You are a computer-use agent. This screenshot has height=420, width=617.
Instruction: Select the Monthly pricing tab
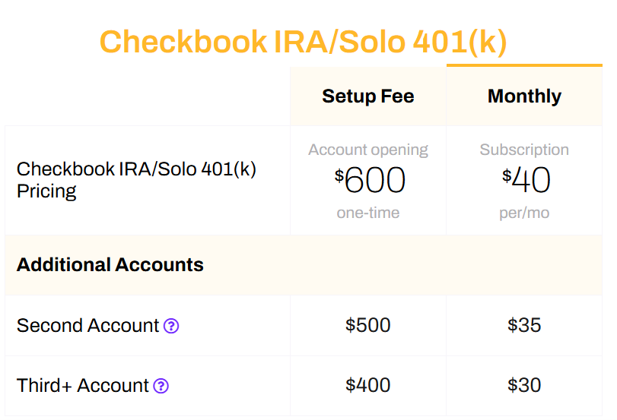524,96
